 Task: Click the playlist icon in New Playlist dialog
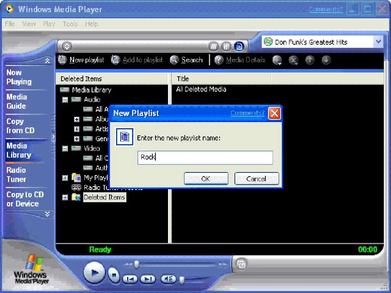point(124,137)
